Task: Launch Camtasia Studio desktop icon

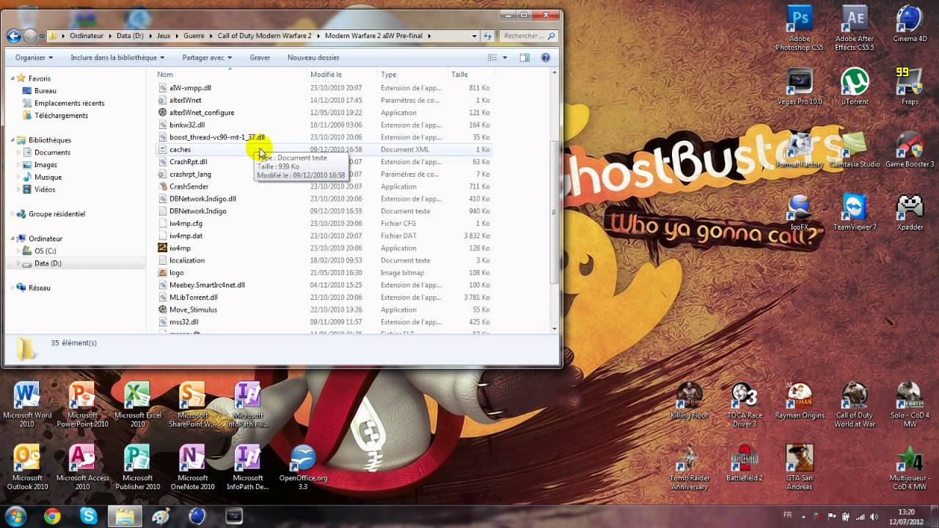Action: tap(855, 150)
